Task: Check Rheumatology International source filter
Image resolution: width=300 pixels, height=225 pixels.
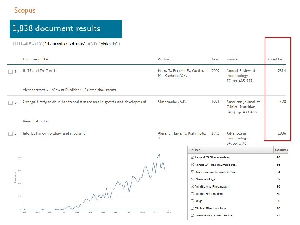Action: (x=192, y=215)
